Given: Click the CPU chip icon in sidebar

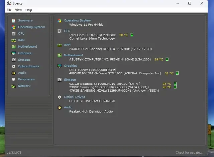Looking at the screenshot, I should [x=13, y=34].
